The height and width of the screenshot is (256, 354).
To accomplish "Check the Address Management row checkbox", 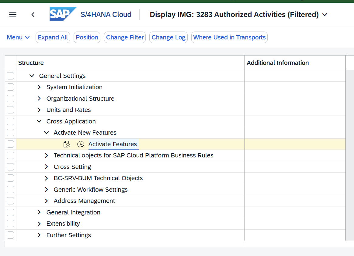I will tap(10, 201).
